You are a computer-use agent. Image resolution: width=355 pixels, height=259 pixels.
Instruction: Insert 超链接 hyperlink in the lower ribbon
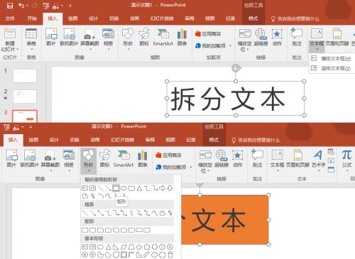click(222, 158)
